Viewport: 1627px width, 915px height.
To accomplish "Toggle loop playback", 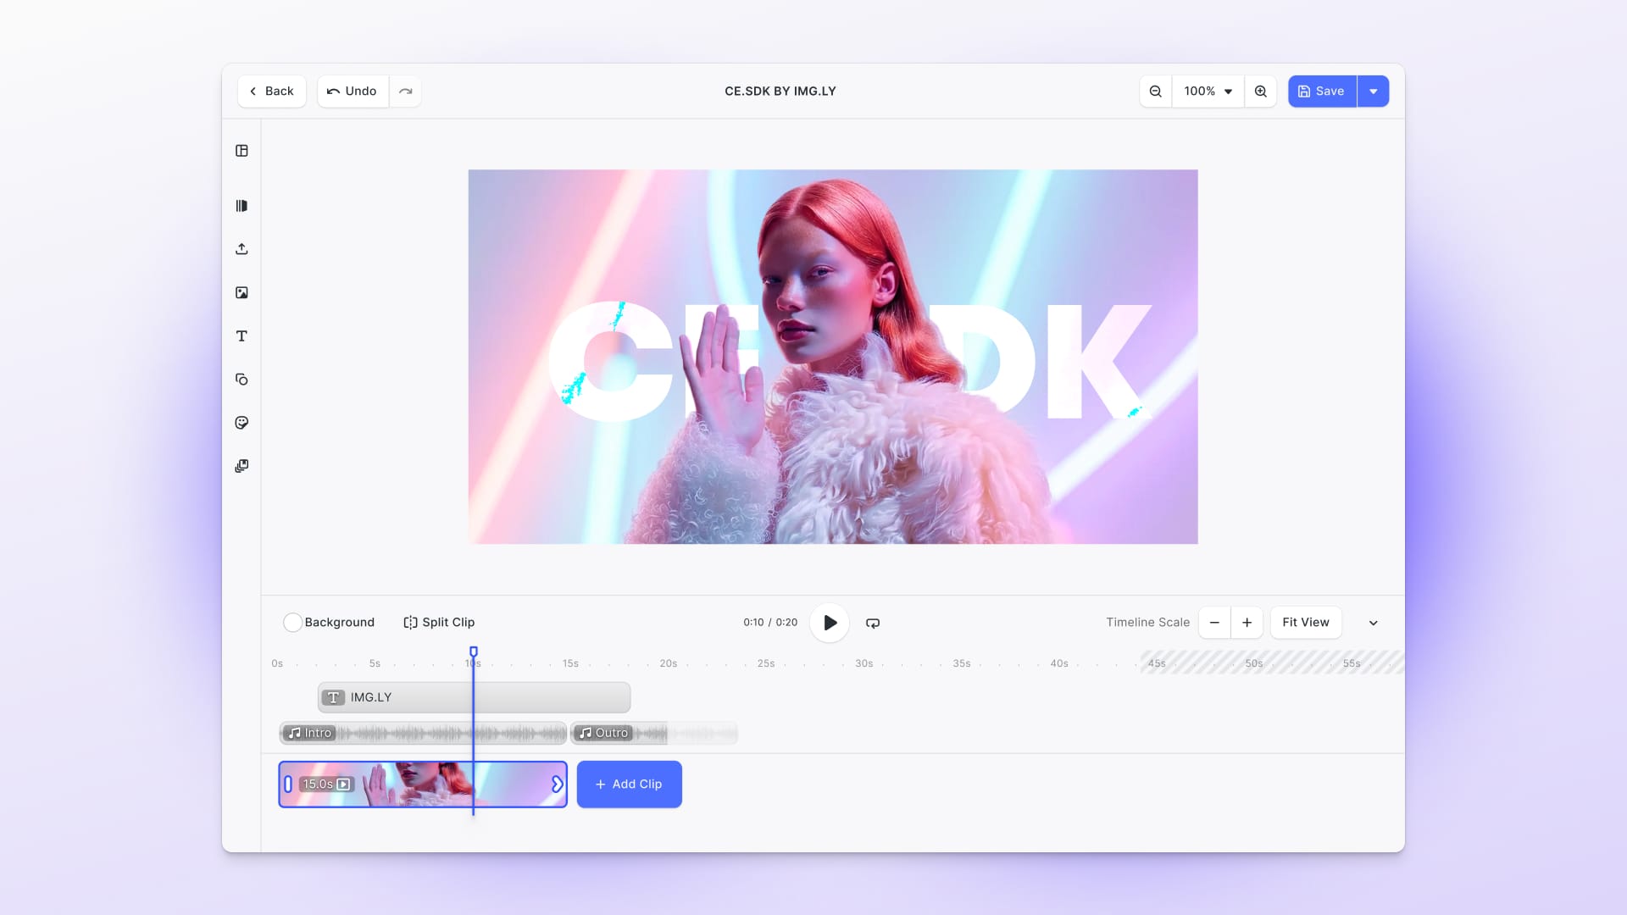I will pyautogui.click(x=873, y=623).
